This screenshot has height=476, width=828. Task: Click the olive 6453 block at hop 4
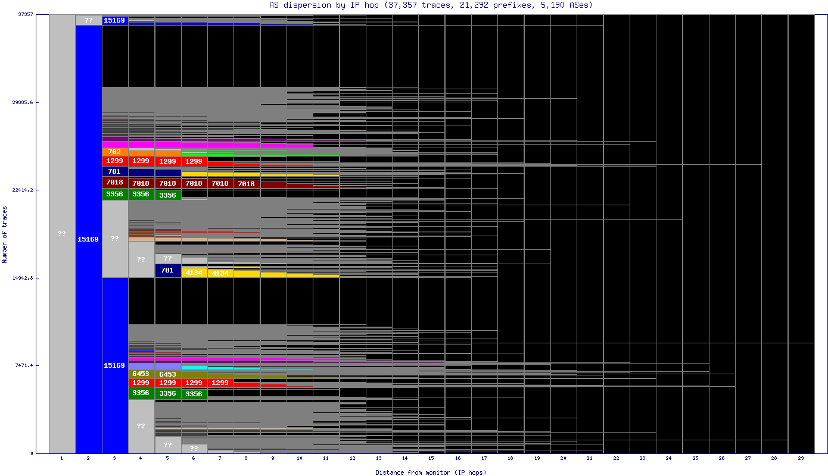141,374
